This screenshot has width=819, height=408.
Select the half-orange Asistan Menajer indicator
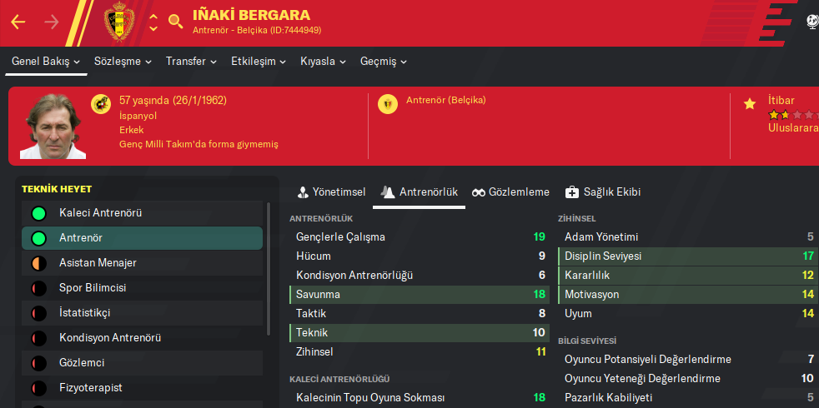click(x=38, y=263)
